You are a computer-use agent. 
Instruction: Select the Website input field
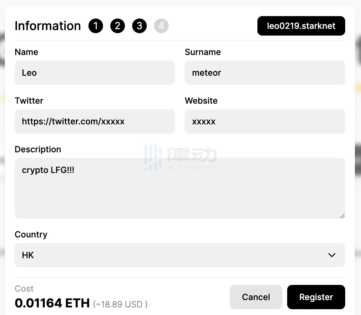[265, 121]
